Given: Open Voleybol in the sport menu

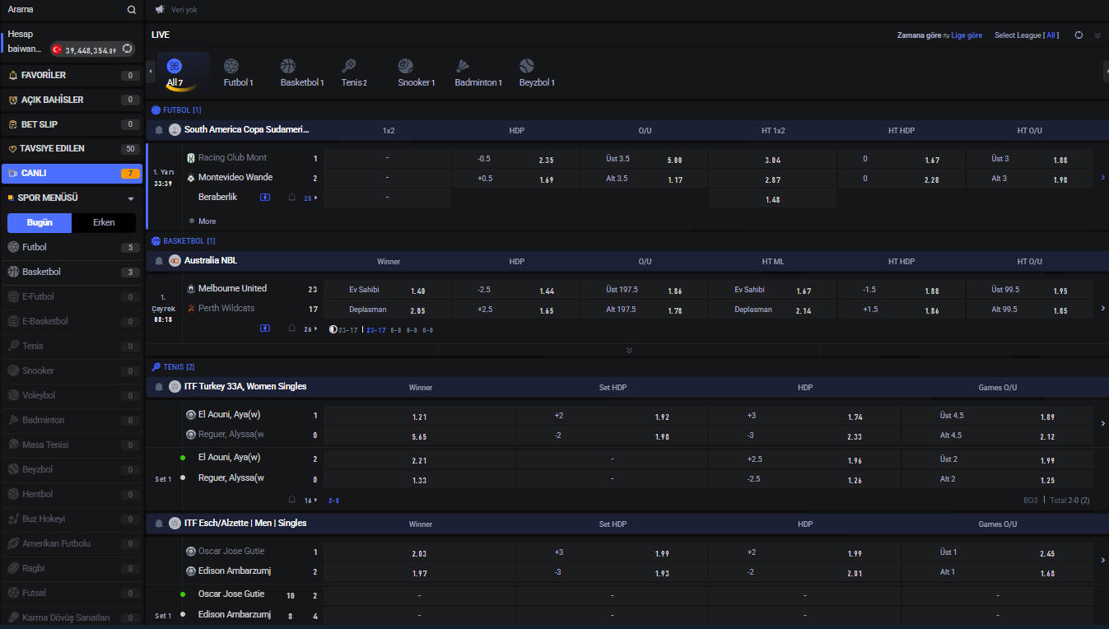Looking at the screenshot, I should click(72, 395).
